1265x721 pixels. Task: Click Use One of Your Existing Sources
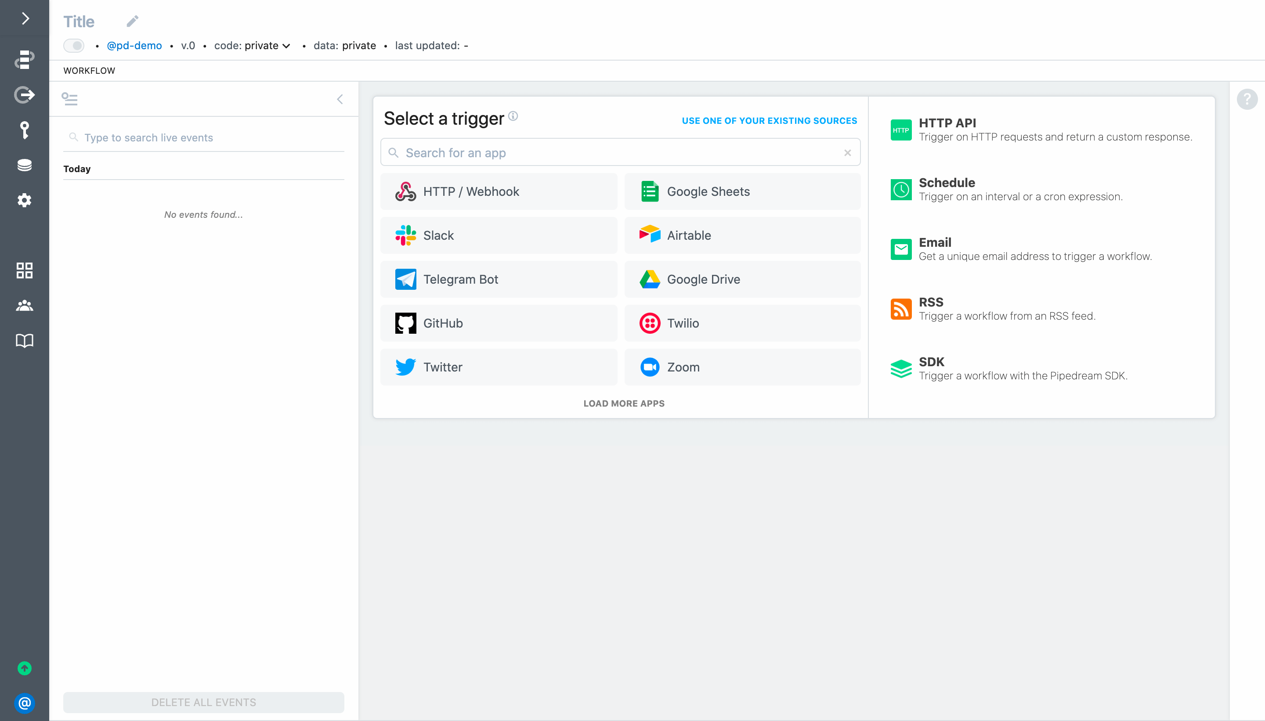[769, 121]
